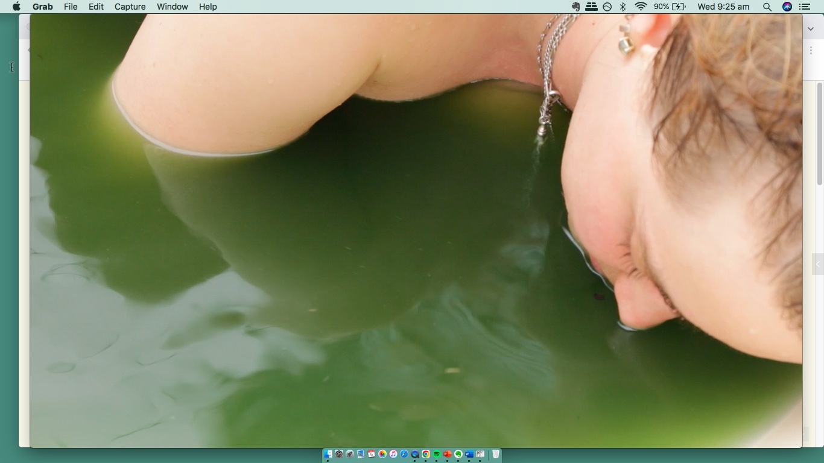Toggle the Bluetooth status menu
Viewport: 824px width, 463px height.
click(623, 7)
